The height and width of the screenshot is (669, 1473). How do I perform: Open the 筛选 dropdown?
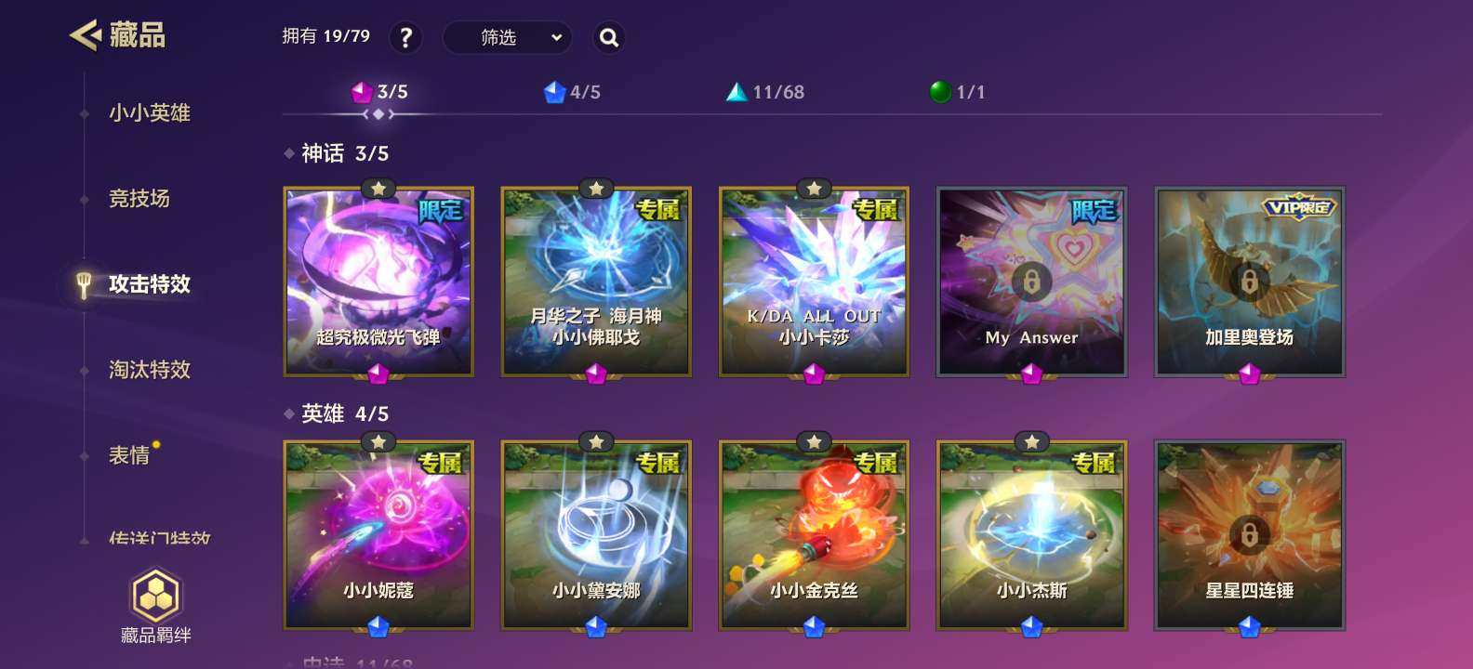[507, 37]
